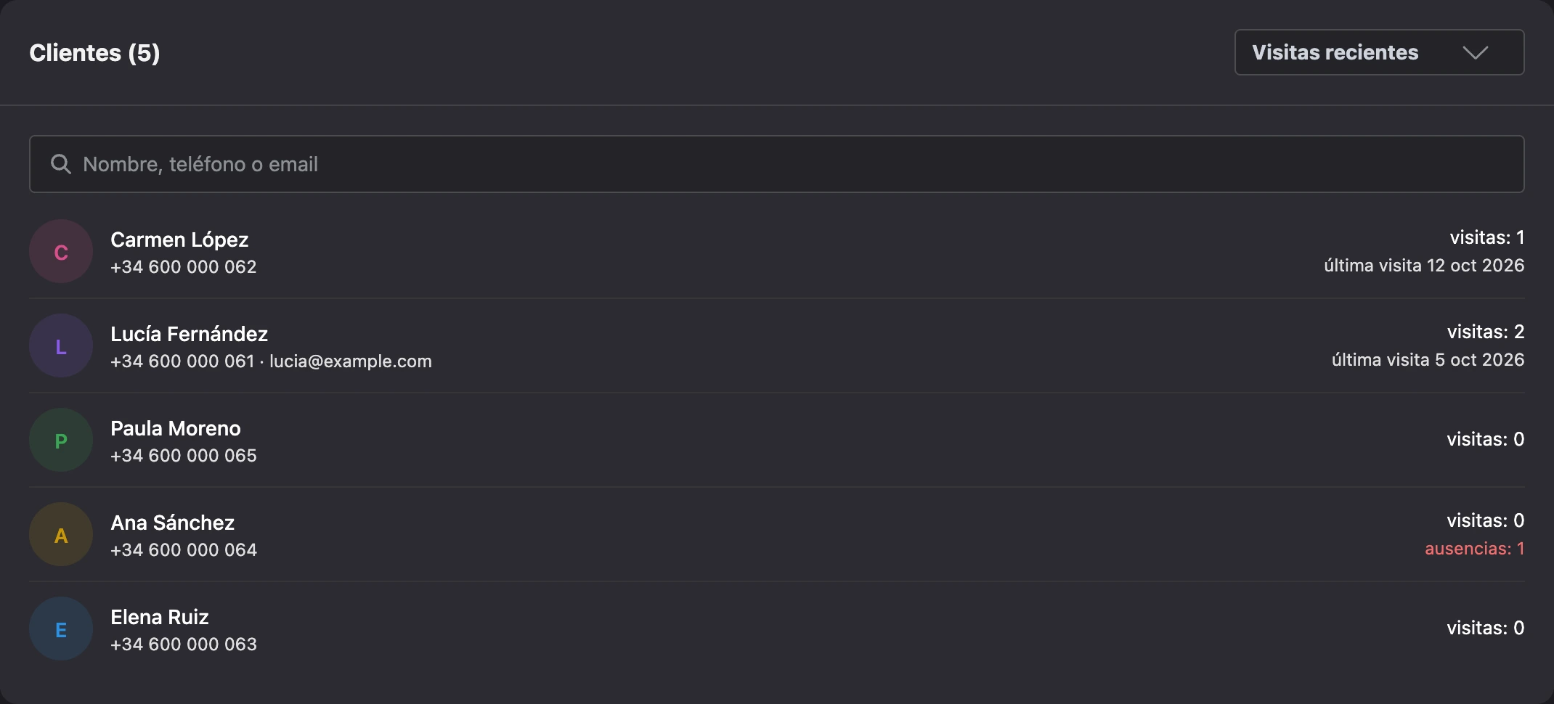Image resolution: width=1554 pixels, height=704 pixels.
Task: Select Ana Sánchez client name
Action: point(172,523)
